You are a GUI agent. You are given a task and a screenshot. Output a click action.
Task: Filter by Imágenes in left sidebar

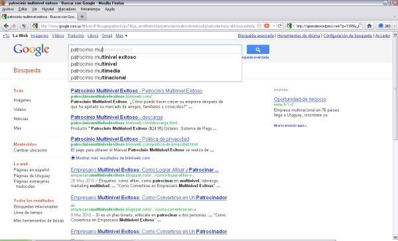point(23,100)
